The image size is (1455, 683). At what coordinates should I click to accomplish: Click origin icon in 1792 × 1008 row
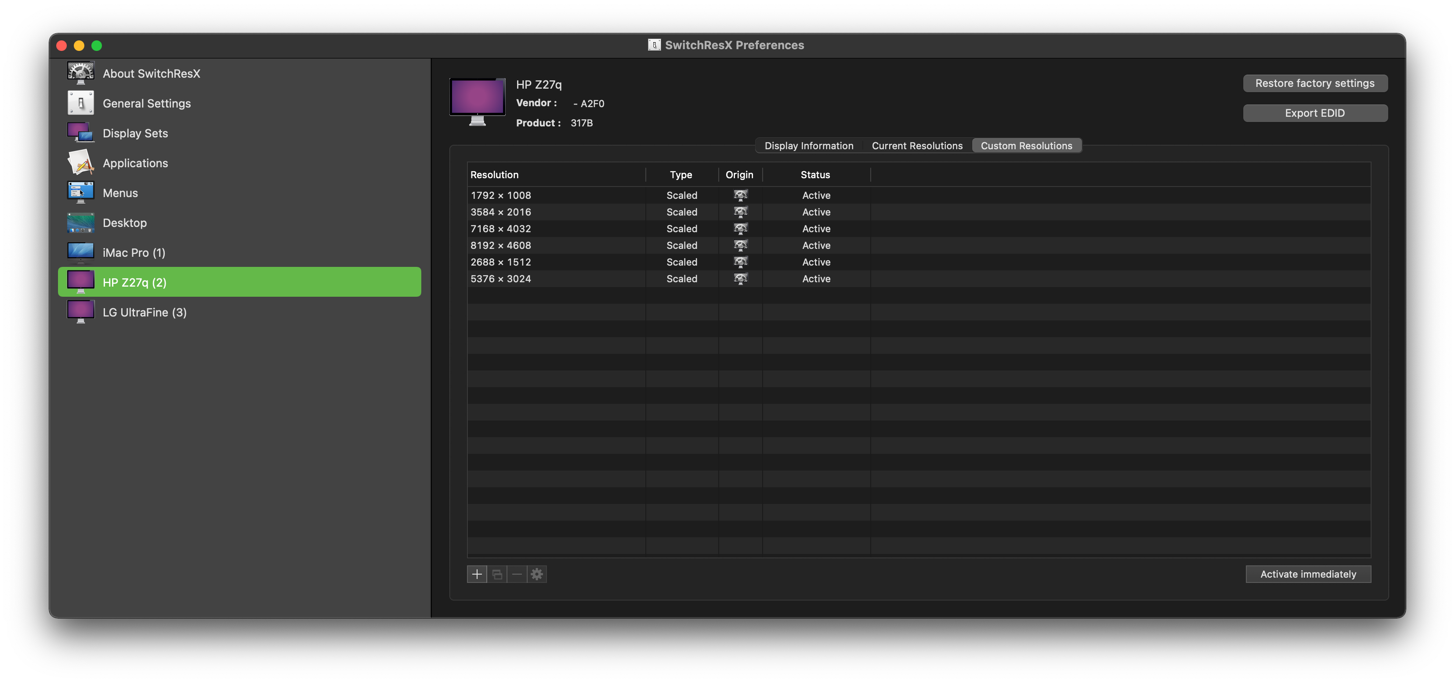coord(741,195)
